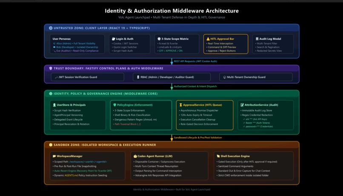This screenshot has height=196, width=343.
Task: Click the 'Asynchronous Promise Dispatcher' line
Action: pos(199,110)
